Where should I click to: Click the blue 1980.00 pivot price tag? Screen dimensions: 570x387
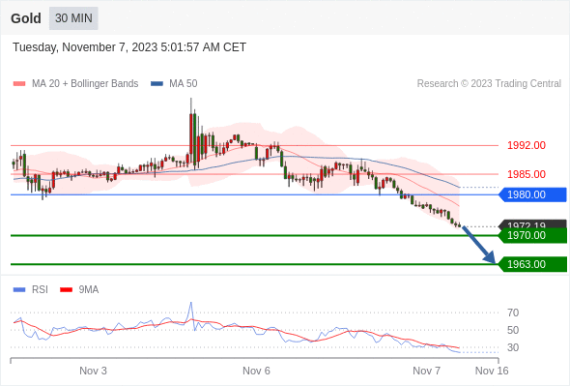click(x=532, y=194)
